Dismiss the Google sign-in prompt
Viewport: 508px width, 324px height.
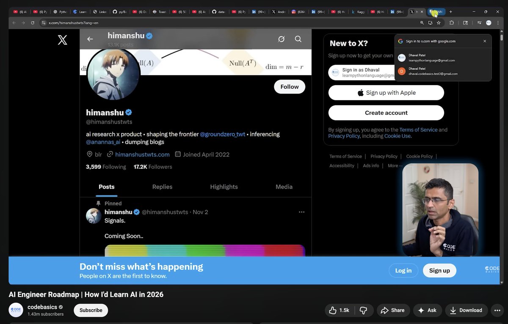[x=484, y=41]
